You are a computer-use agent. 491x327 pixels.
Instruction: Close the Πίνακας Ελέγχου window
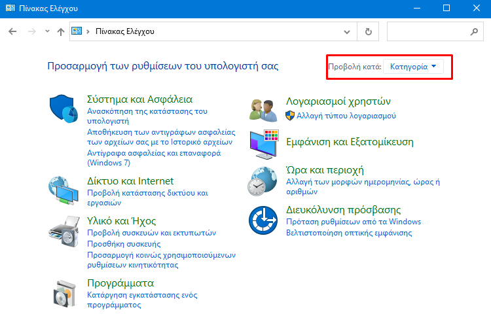[x=477, y=8]
